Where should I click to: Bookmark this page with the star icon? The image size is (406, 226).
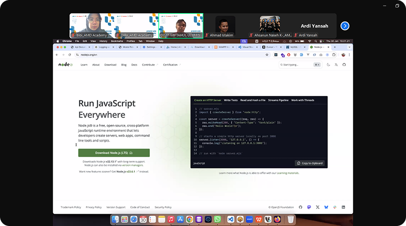(x=267, y=55)
